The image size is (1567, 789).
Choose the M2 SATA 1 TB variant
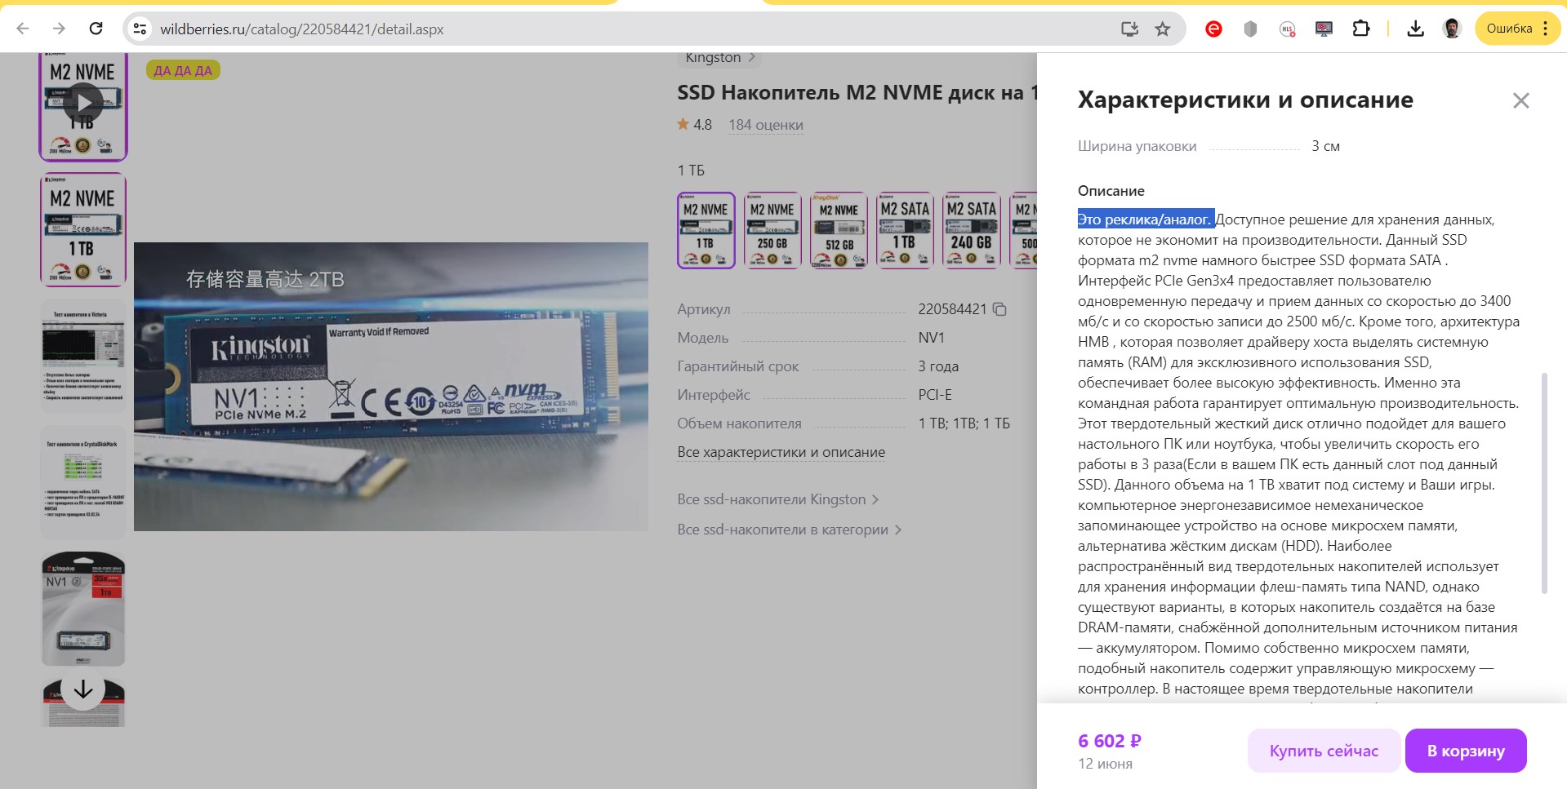pyautogui.click(x=905, y=230)
